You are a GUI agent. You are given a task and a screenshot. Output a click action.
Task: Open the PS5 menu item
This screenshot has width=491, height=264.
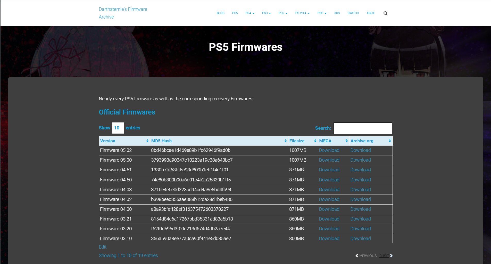coord(235,13)
